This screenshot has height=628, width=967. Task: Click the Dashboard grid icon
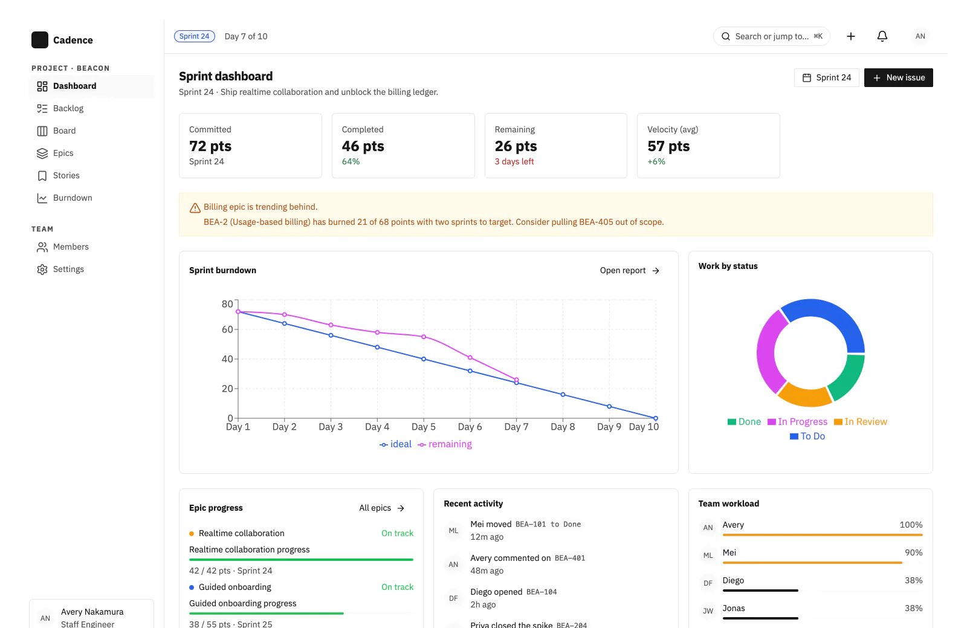[42, 86]
